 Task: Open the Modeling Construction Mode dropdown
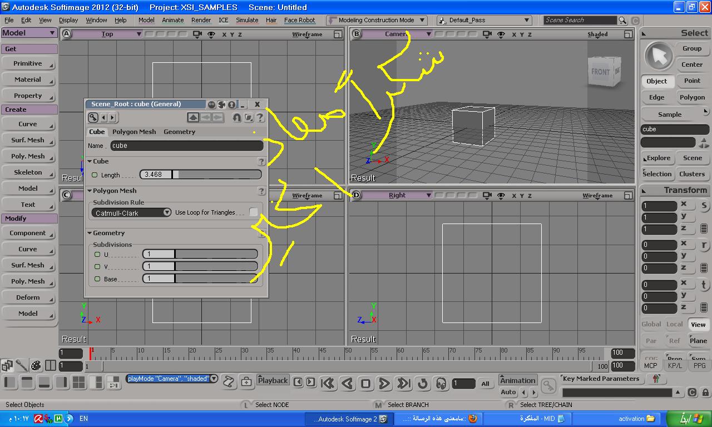coord(376,20)
